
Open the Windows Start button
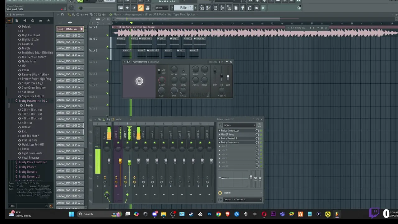72,214
